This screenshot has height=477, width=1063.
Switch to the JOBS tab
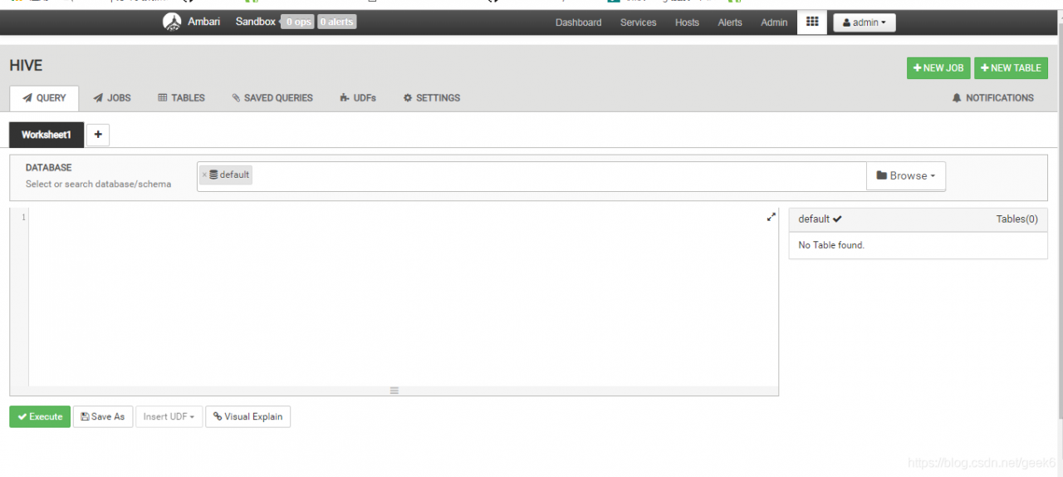(x=112, y=98)
